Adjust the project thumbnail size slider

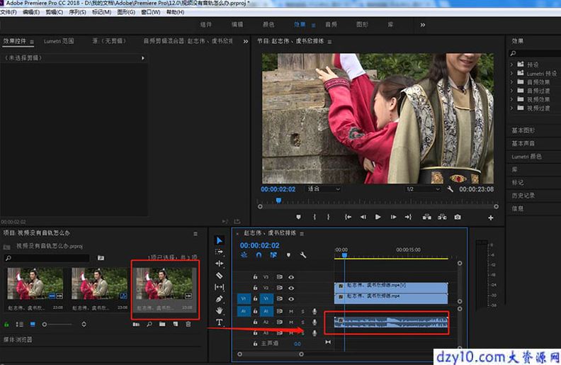click(x=57, y=325)
